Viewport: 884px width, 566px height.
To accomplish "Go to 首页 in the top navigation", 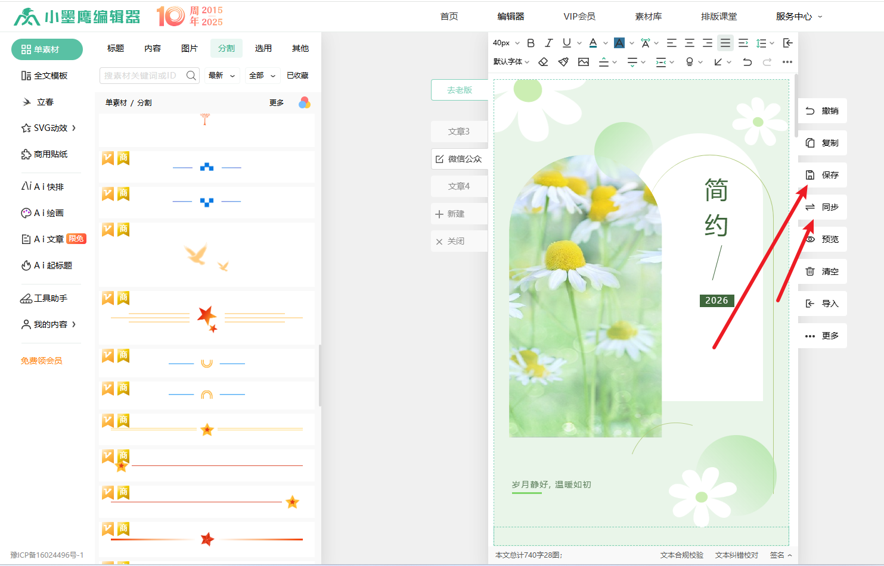I will click(x=449, y=17).
